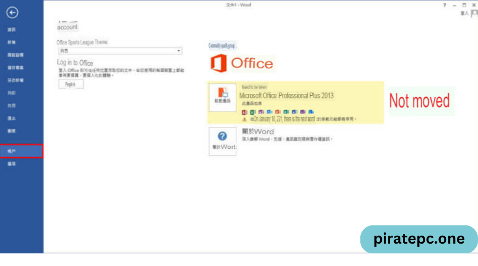Click the user avatar icon at top right
Screen dimensions: 478x266
474,14
